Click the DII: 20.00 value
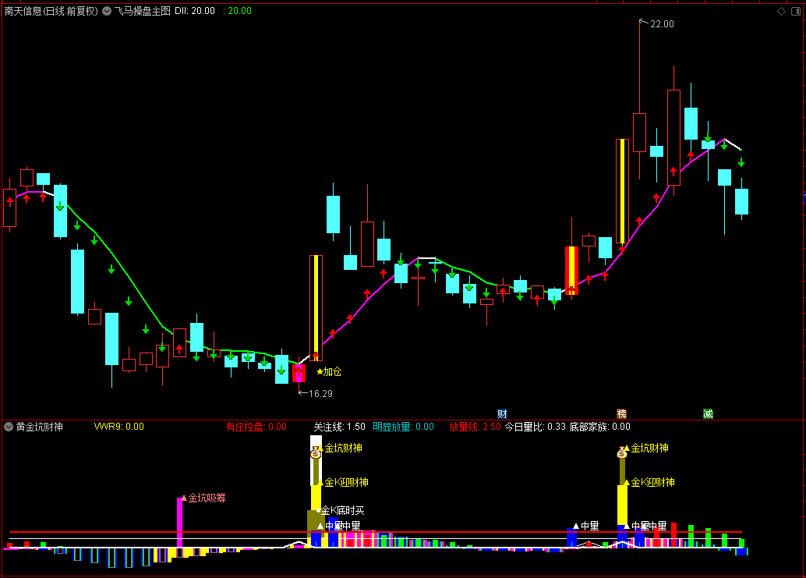The width and height of the screenshot is (806, 578). pos(195,11)
